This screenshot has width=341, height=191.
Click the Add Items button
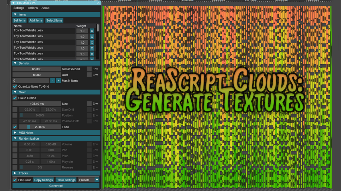tap(36, 20)
